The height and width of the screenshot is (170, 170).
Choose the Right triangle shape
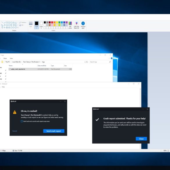[x=2, y=25]
